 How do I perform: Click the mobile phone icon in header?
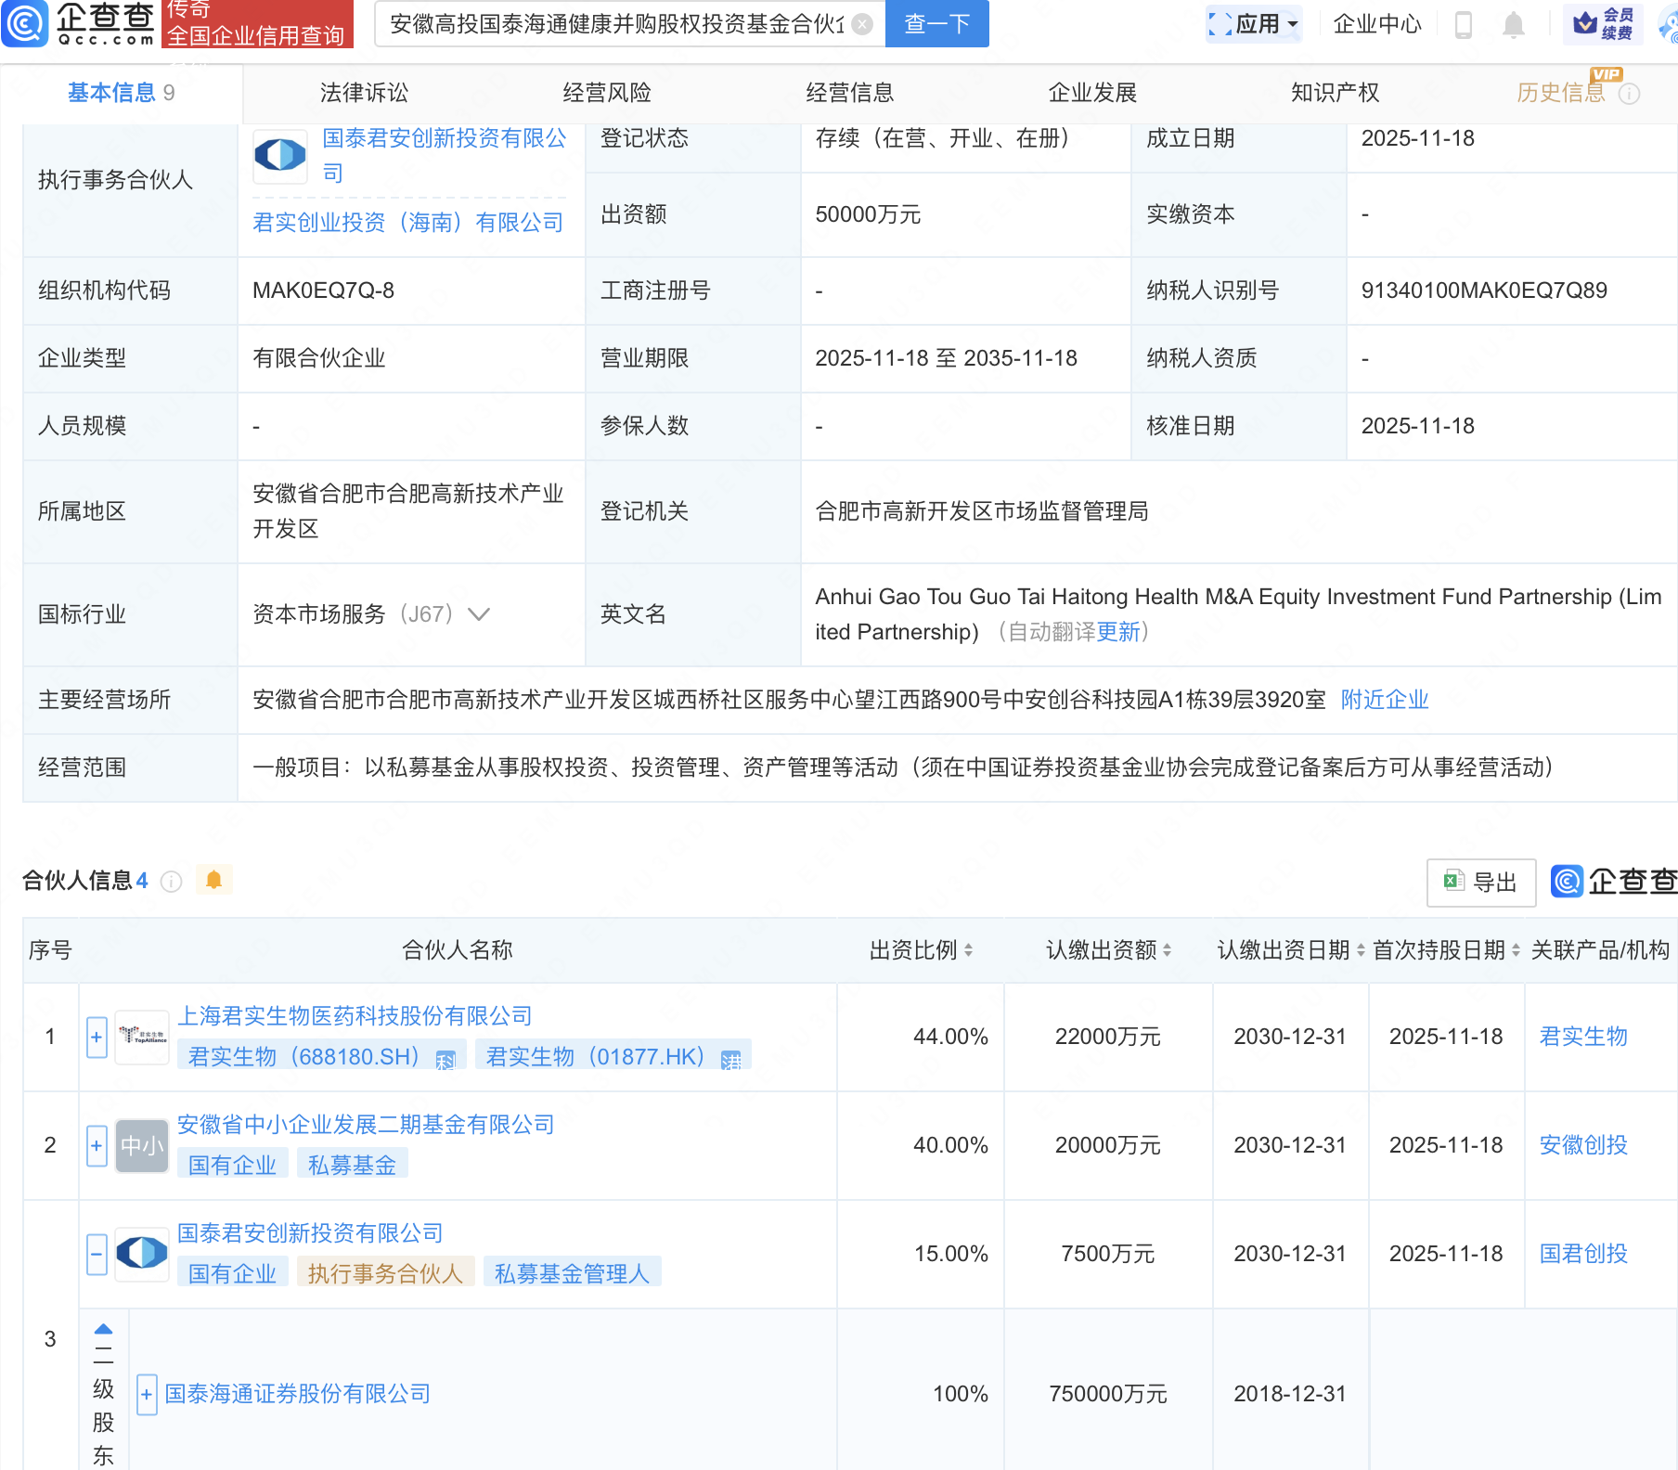(1464, 25)
